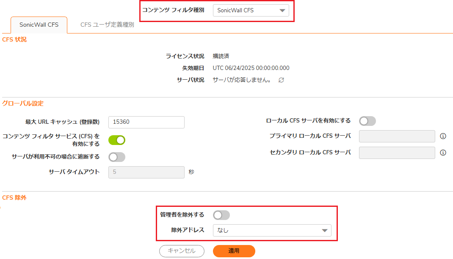Click the CFS 状況 section heading

tap(14, 40)
